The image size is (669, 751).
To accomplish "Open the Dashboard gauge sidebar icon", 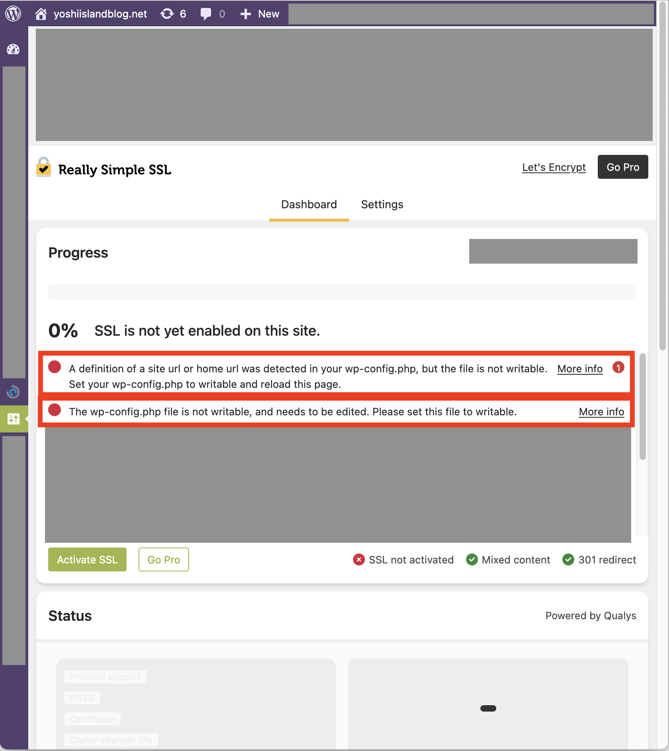I will pos(13,49).
